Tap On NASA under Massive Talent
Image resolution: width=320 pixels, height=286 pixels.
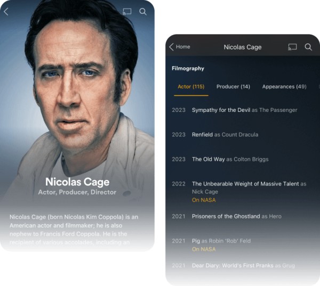pos(204,200)
